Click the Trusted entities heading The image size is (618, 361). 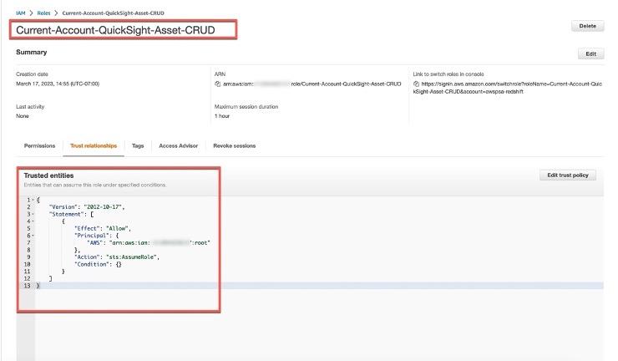[48, 175]
